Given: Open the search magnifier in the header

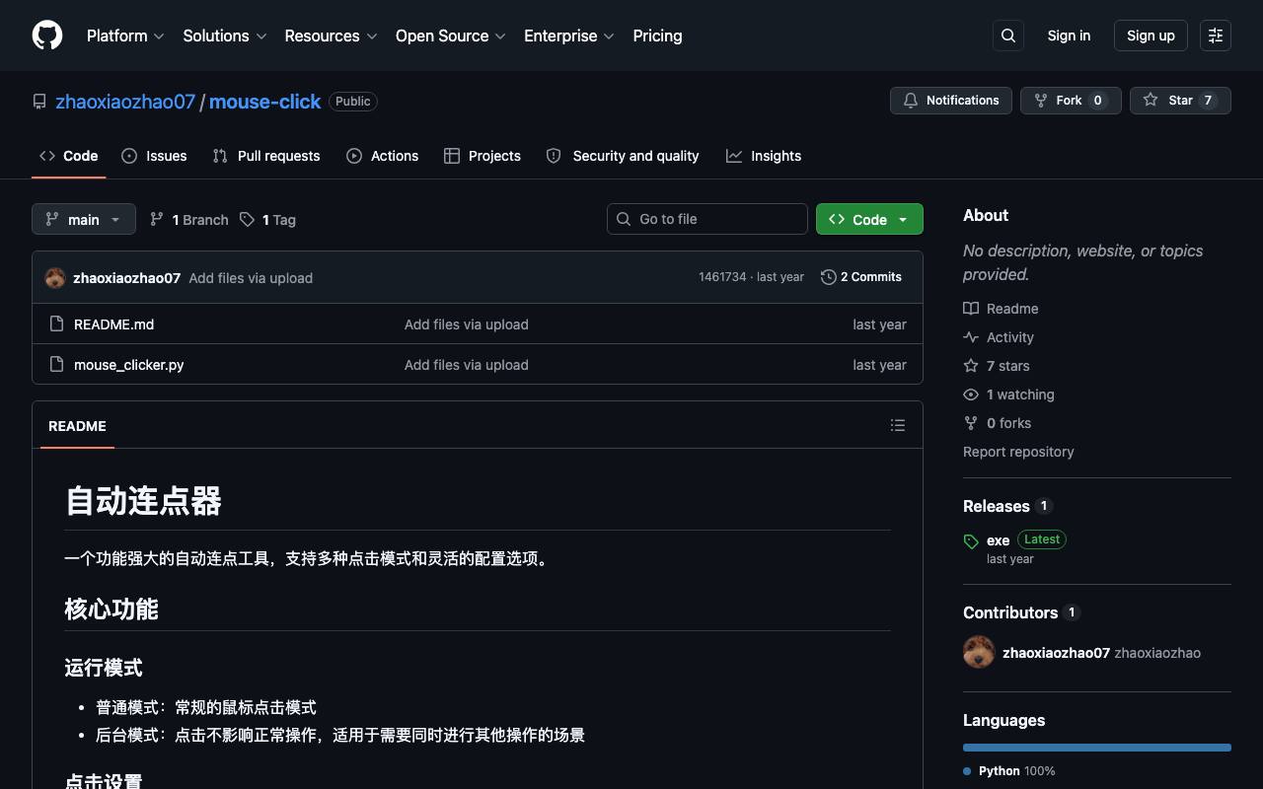Looking at the screenshot, I should 1008,36.
